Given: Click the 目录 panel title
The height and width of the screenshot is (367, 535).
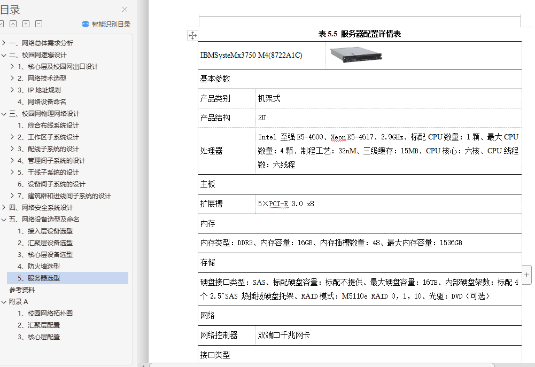Looking at the screenshot, I should point(10,10).
